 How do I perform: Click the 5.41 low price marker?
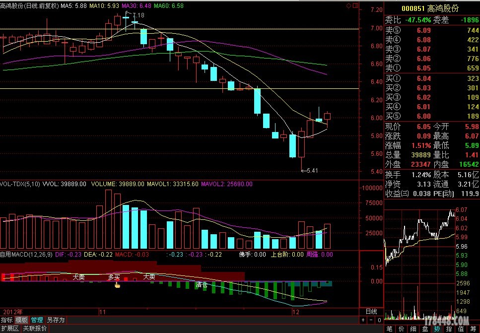pos(312,171)
